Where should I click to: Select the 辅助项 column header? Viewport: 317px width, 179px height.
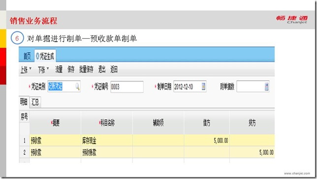pyautogui.click(x=158, y=122)
